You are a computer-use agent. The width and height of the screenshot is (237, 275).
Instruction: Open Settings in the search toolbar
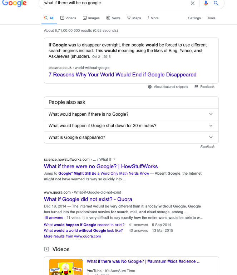(x=194, y=18)
